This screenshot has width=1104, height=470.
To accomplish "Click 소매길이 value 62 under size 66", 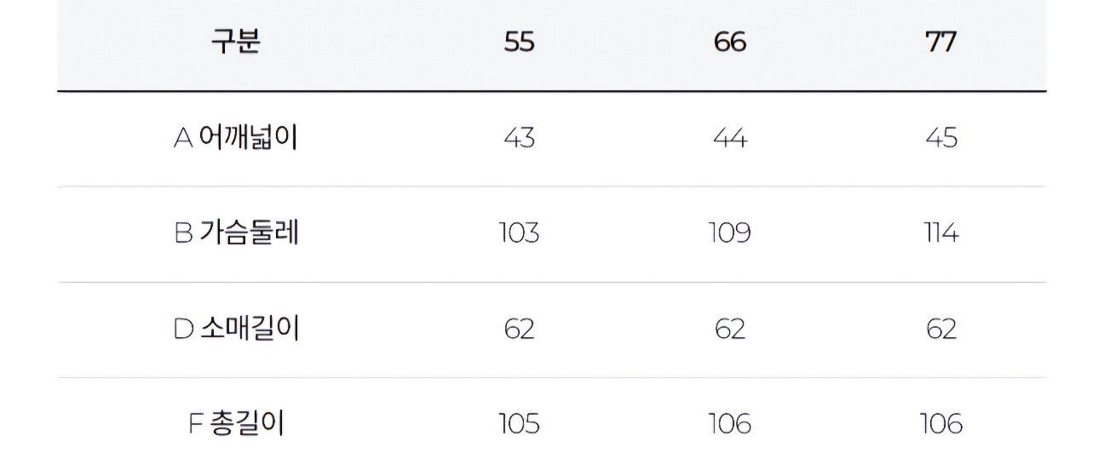I will [730, 329].
